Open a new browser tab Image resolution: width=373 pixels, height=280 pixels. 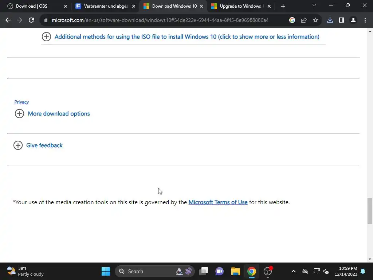click(x=283, y=6)
